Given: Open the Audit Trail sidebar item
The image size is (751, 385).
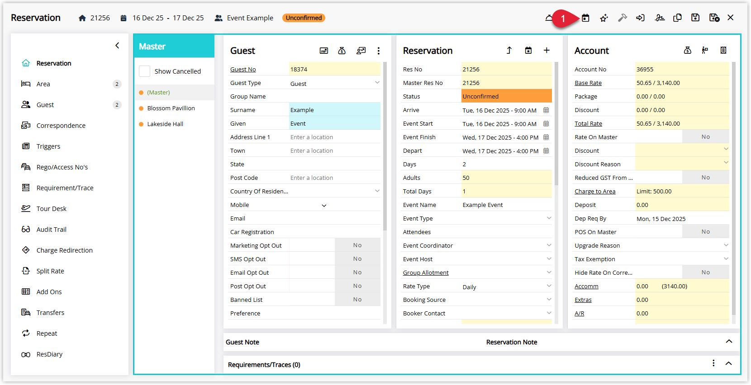Looking at the screenshot, I should pos(71,230).
